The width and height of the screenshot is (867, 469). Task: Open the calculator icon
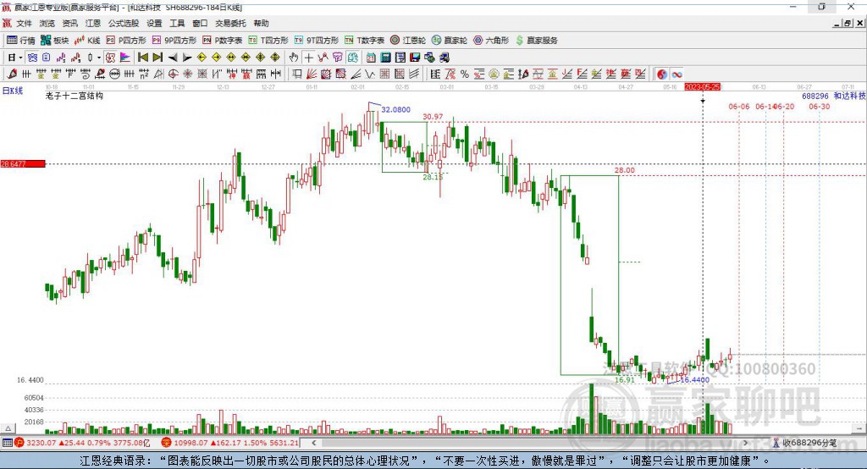point(385,58)
